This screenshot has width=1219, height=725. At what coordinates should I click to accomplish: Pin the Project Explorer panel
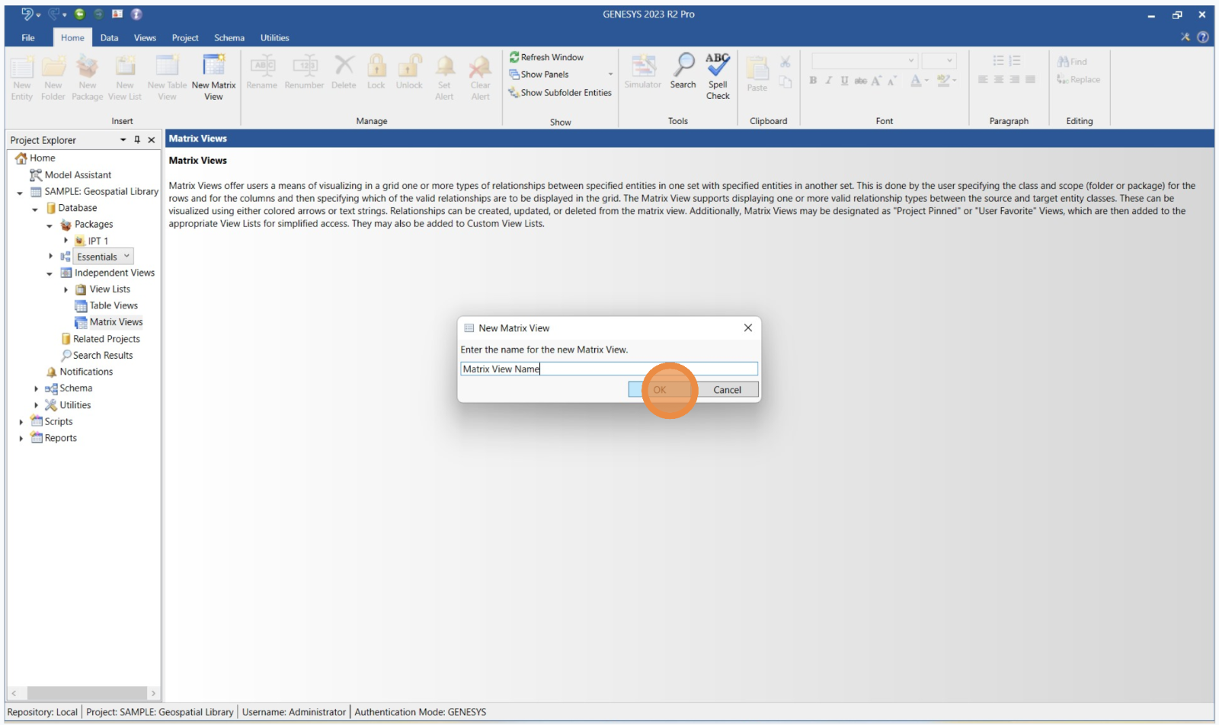(x=137, y=140)
